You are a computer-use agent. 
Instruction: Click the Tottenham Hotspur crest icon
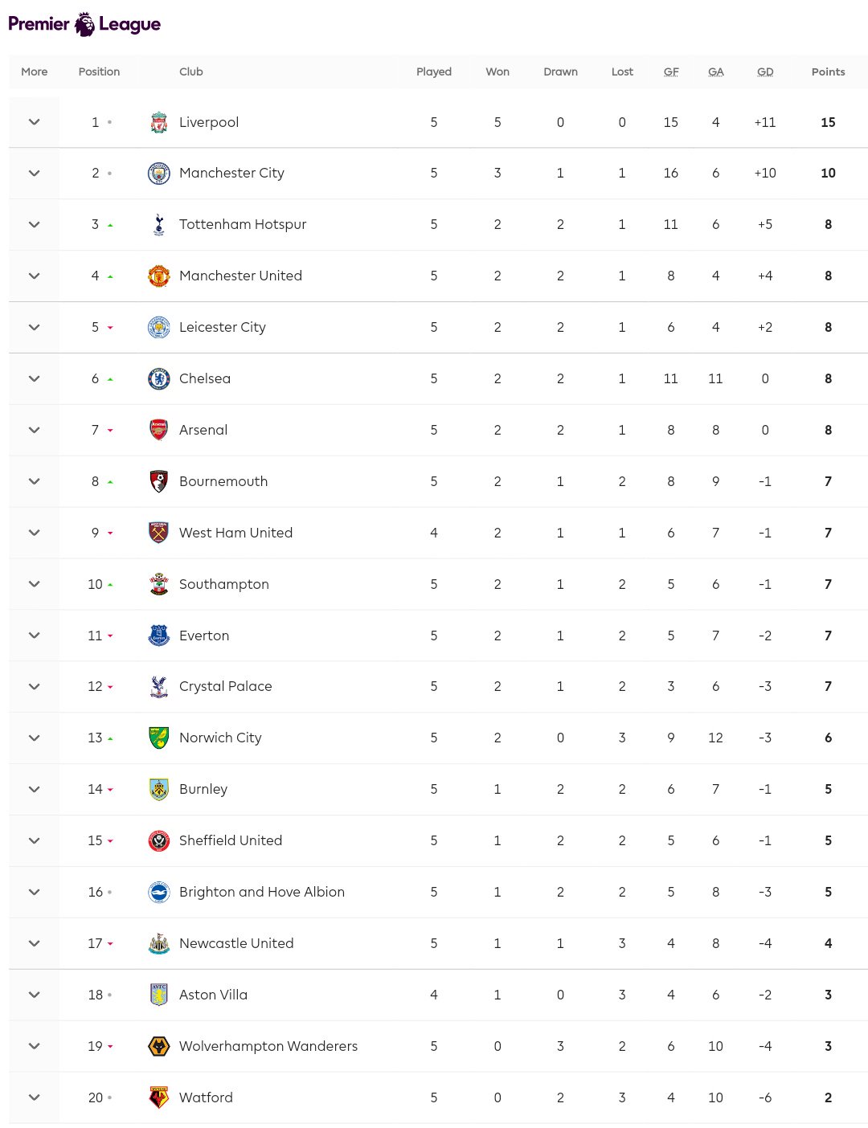point(159,225)
